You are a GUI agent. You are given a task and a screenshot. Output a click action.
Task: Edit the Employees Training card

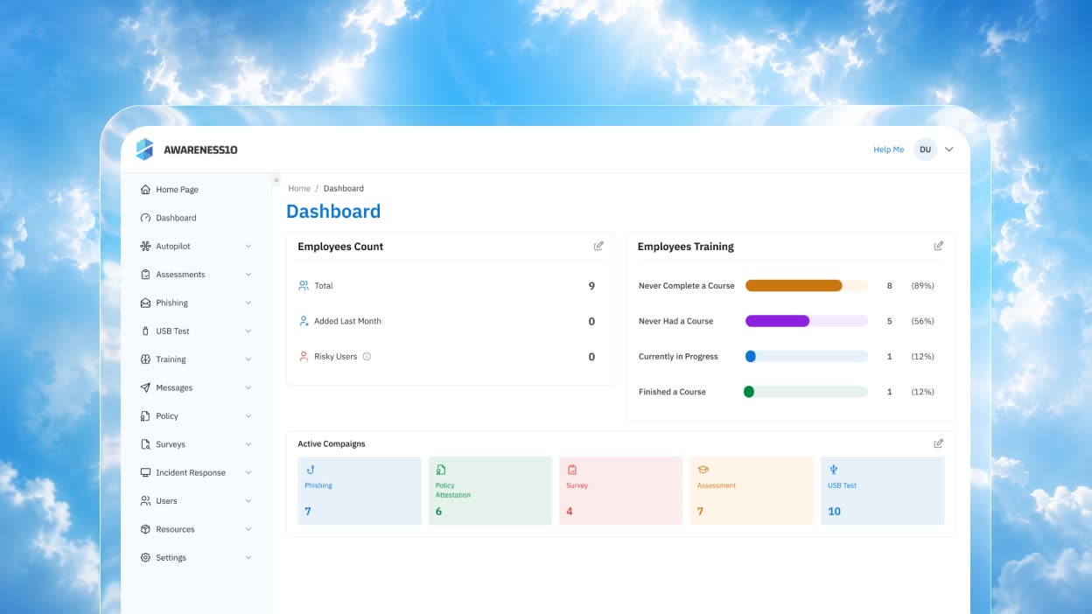(938, 246)
